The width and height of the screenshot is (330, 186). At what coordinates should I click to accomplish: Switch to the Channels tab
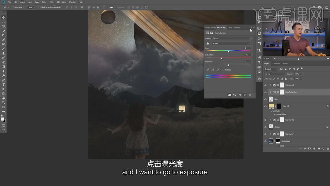(276, 63)
